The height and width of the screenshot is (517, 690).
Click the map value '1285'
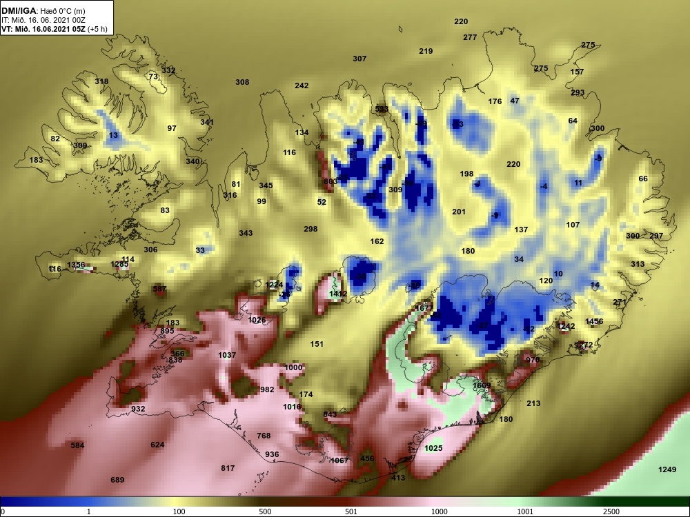click(119, 264)
